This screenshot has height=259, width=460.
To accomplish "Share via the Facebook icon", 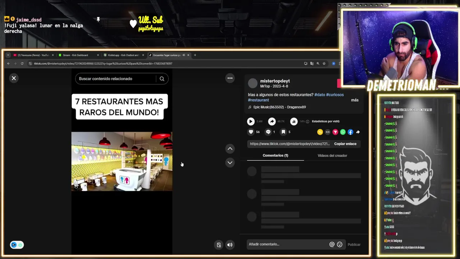I will tap(350, 132).
